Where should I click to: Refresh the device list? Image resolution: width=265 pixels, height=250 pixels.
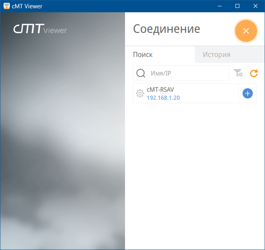tap(254, 73)
